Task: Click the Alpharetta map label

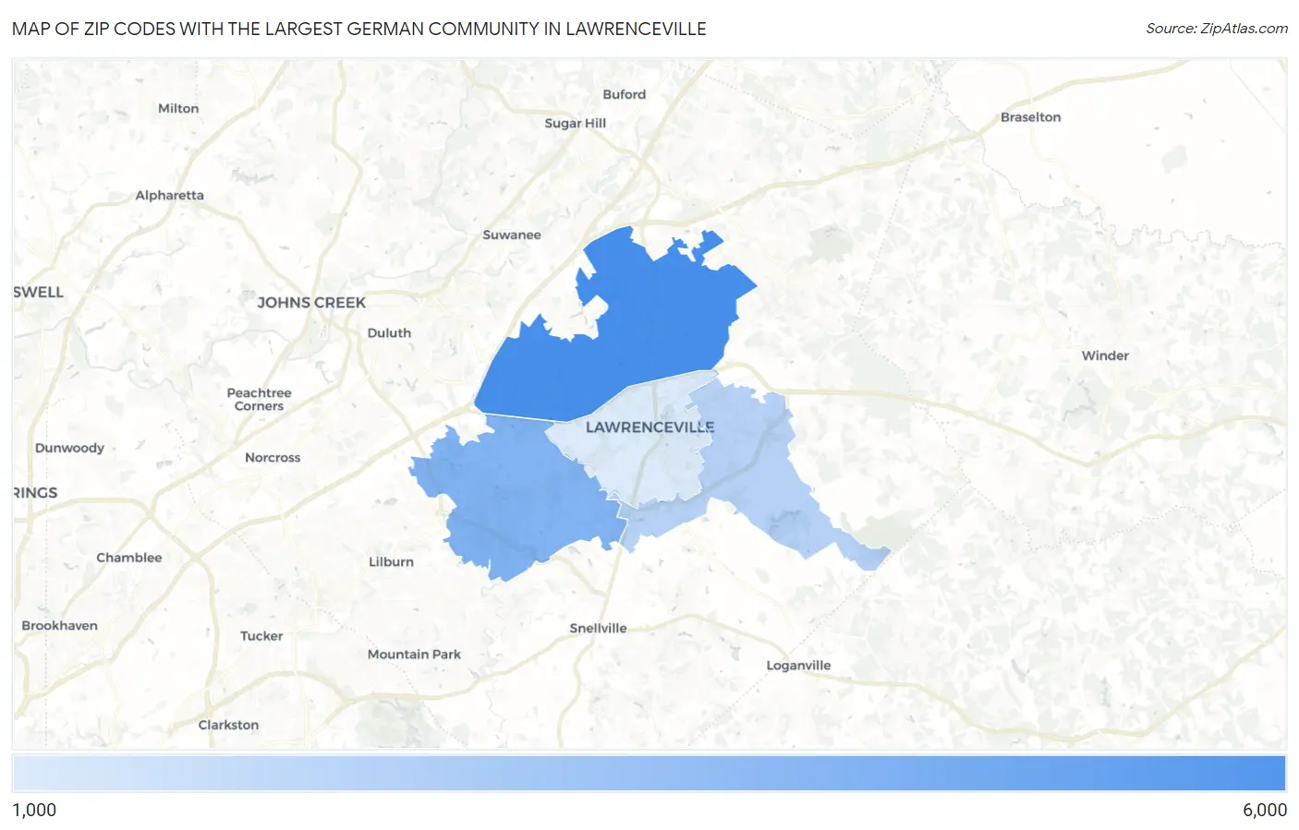Action: coord(169,195)
